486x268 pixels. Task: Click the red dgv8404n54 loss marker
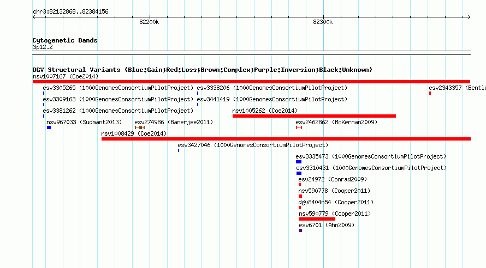[300, 208]
